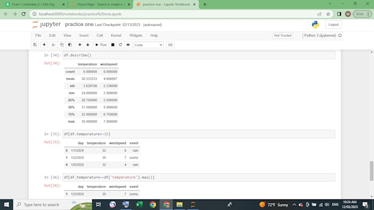Viewport: 374px width, 210px height.
Task: Click the taskbar search box
Action: point(52,205)
